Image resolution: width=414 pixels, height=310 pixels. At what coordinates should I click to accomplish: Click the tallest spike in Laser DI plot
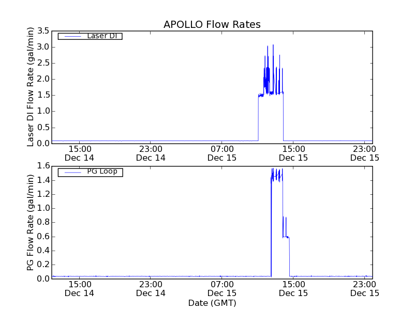click(273, 47)
